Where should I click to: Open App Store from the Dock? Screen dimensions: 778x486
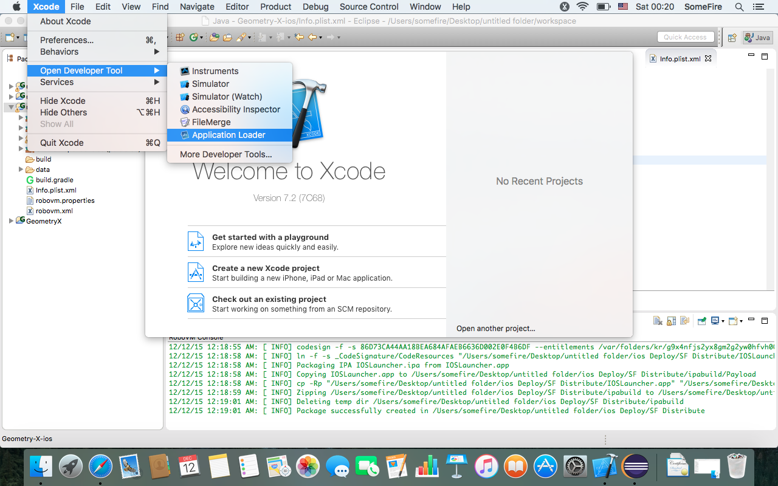click(545, 467)
